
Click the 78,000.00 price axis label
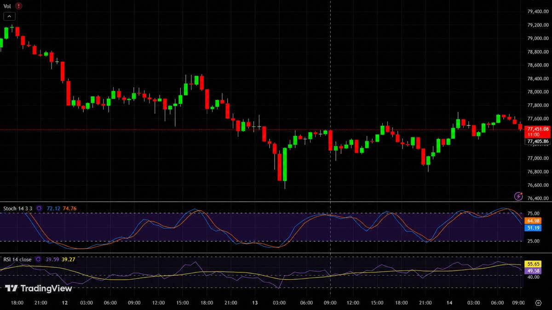(x=538, y=92)
